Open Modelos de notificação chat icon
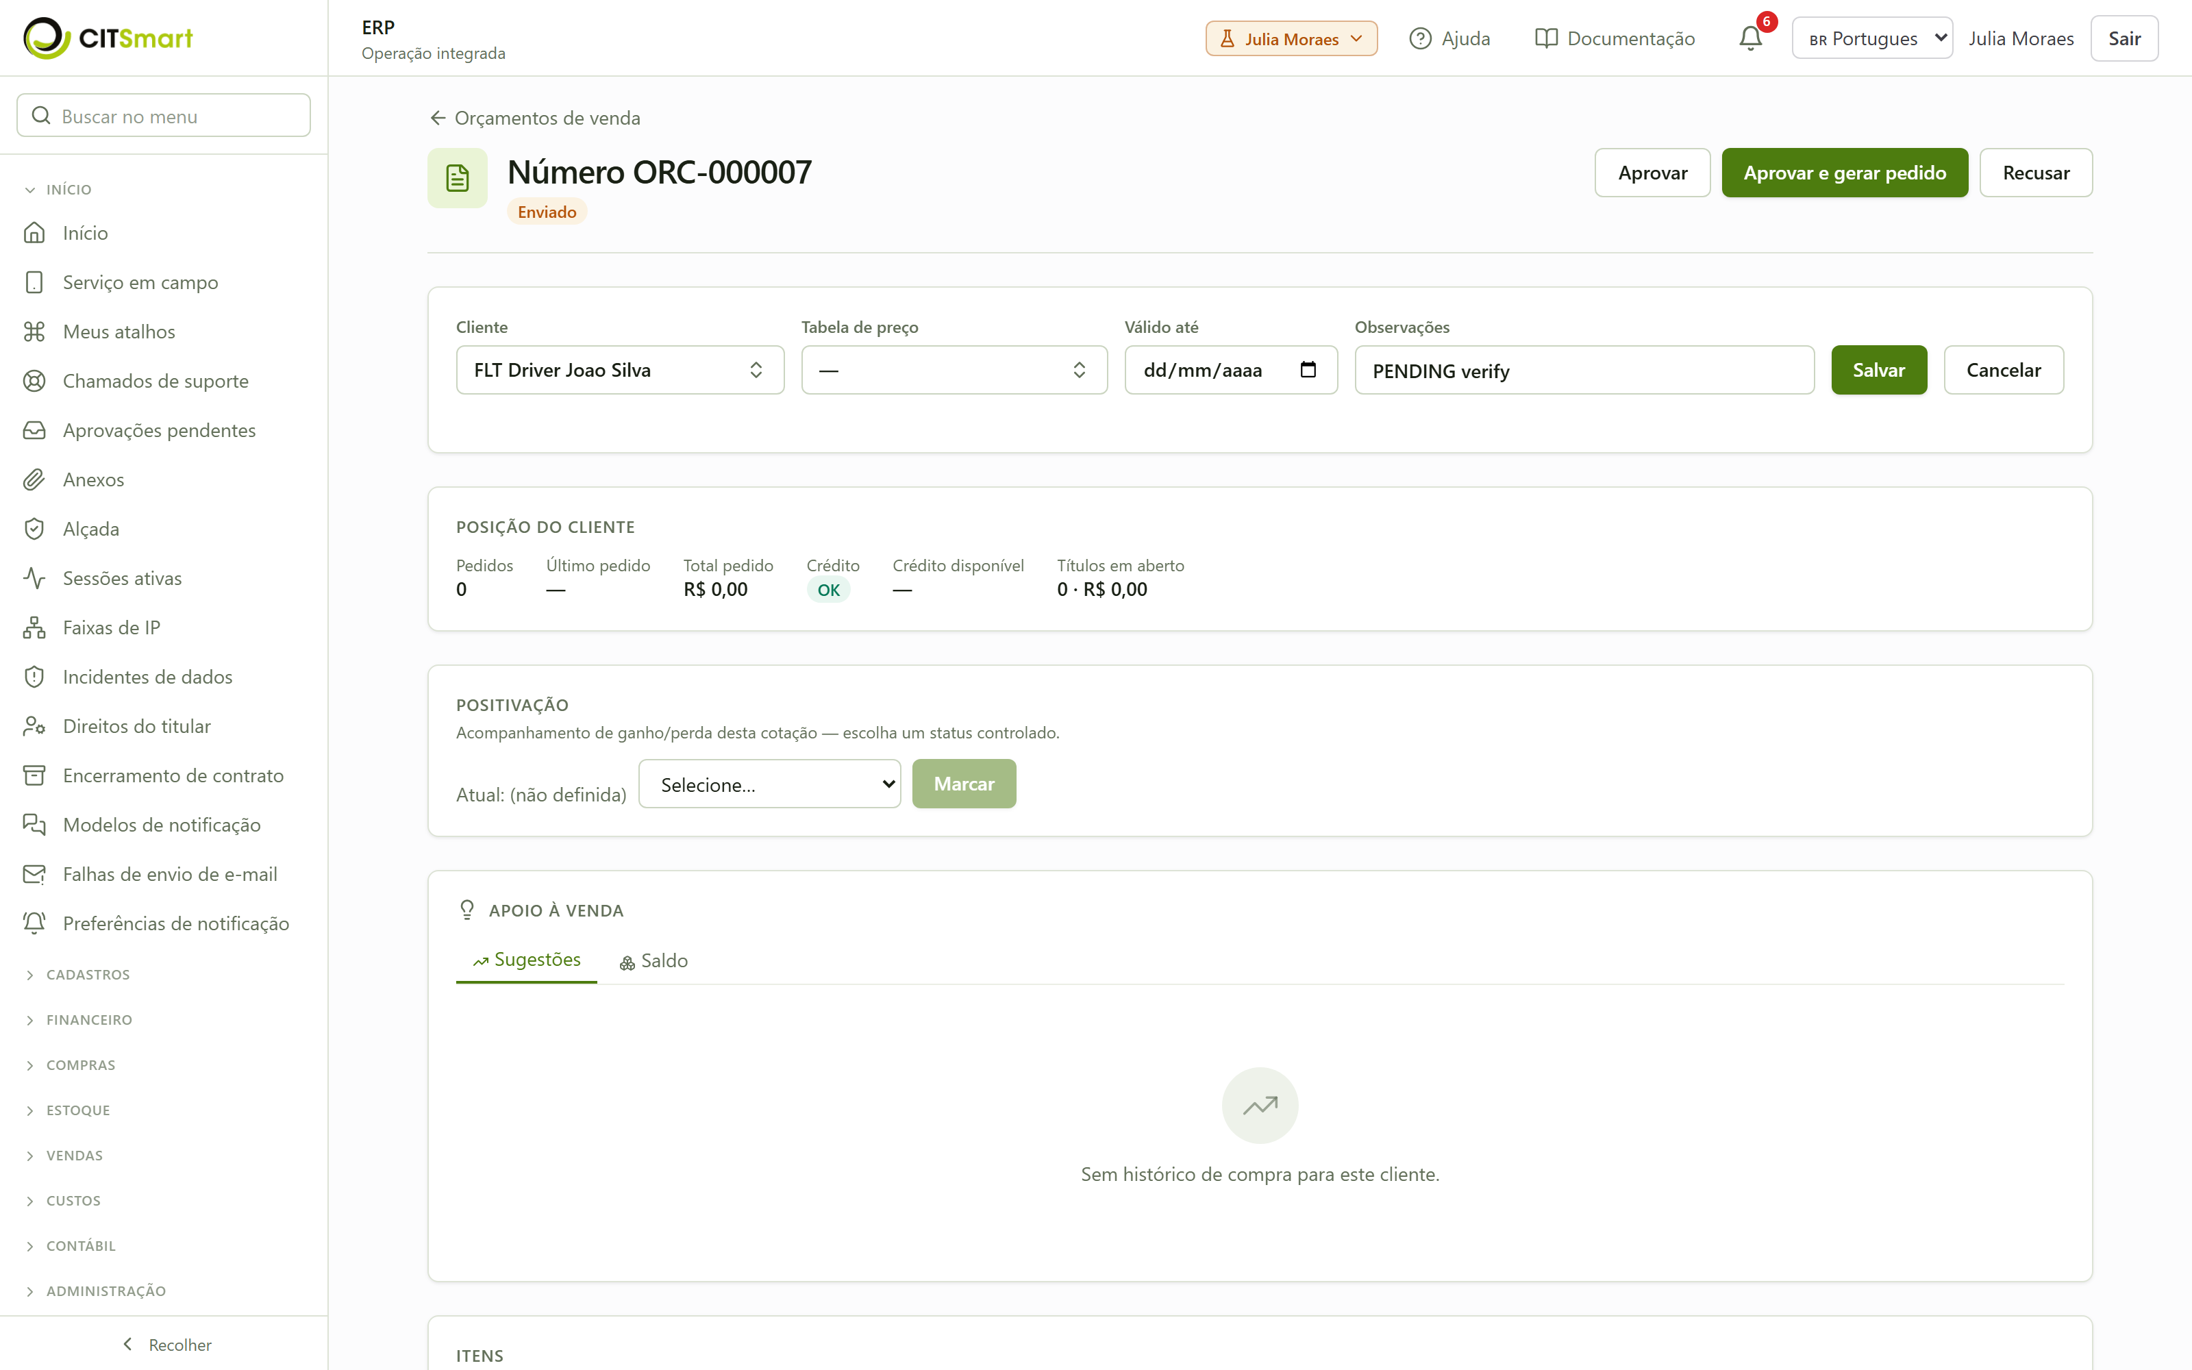Screen dimensions: 2192x1370 coord(34,825)
